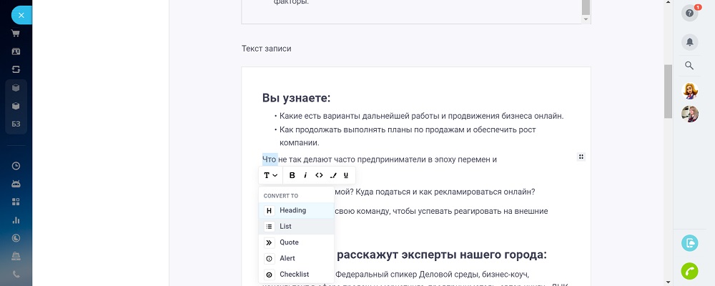
Task: Open the БЗ item in left sidebar
Action: pyautogui.click(x=16, y=124)
